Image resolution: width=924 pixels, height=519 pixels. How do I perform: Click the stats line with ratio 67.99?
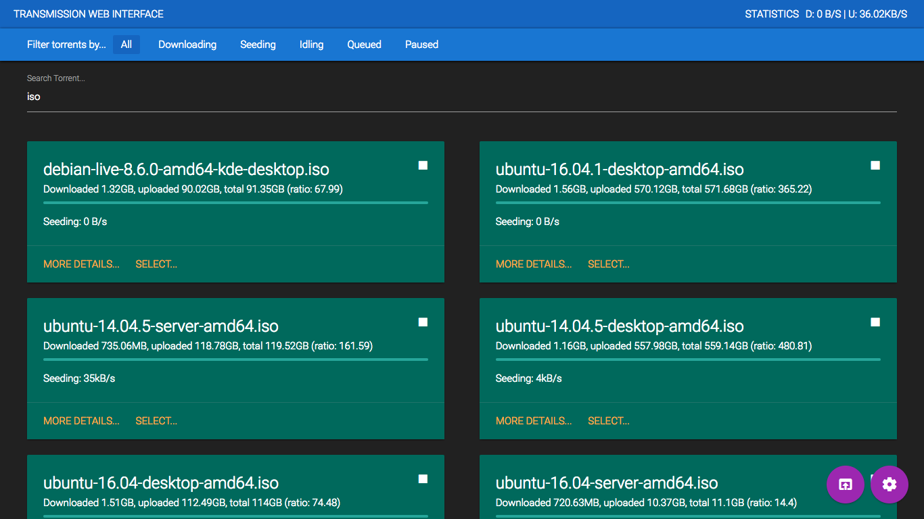193,189
